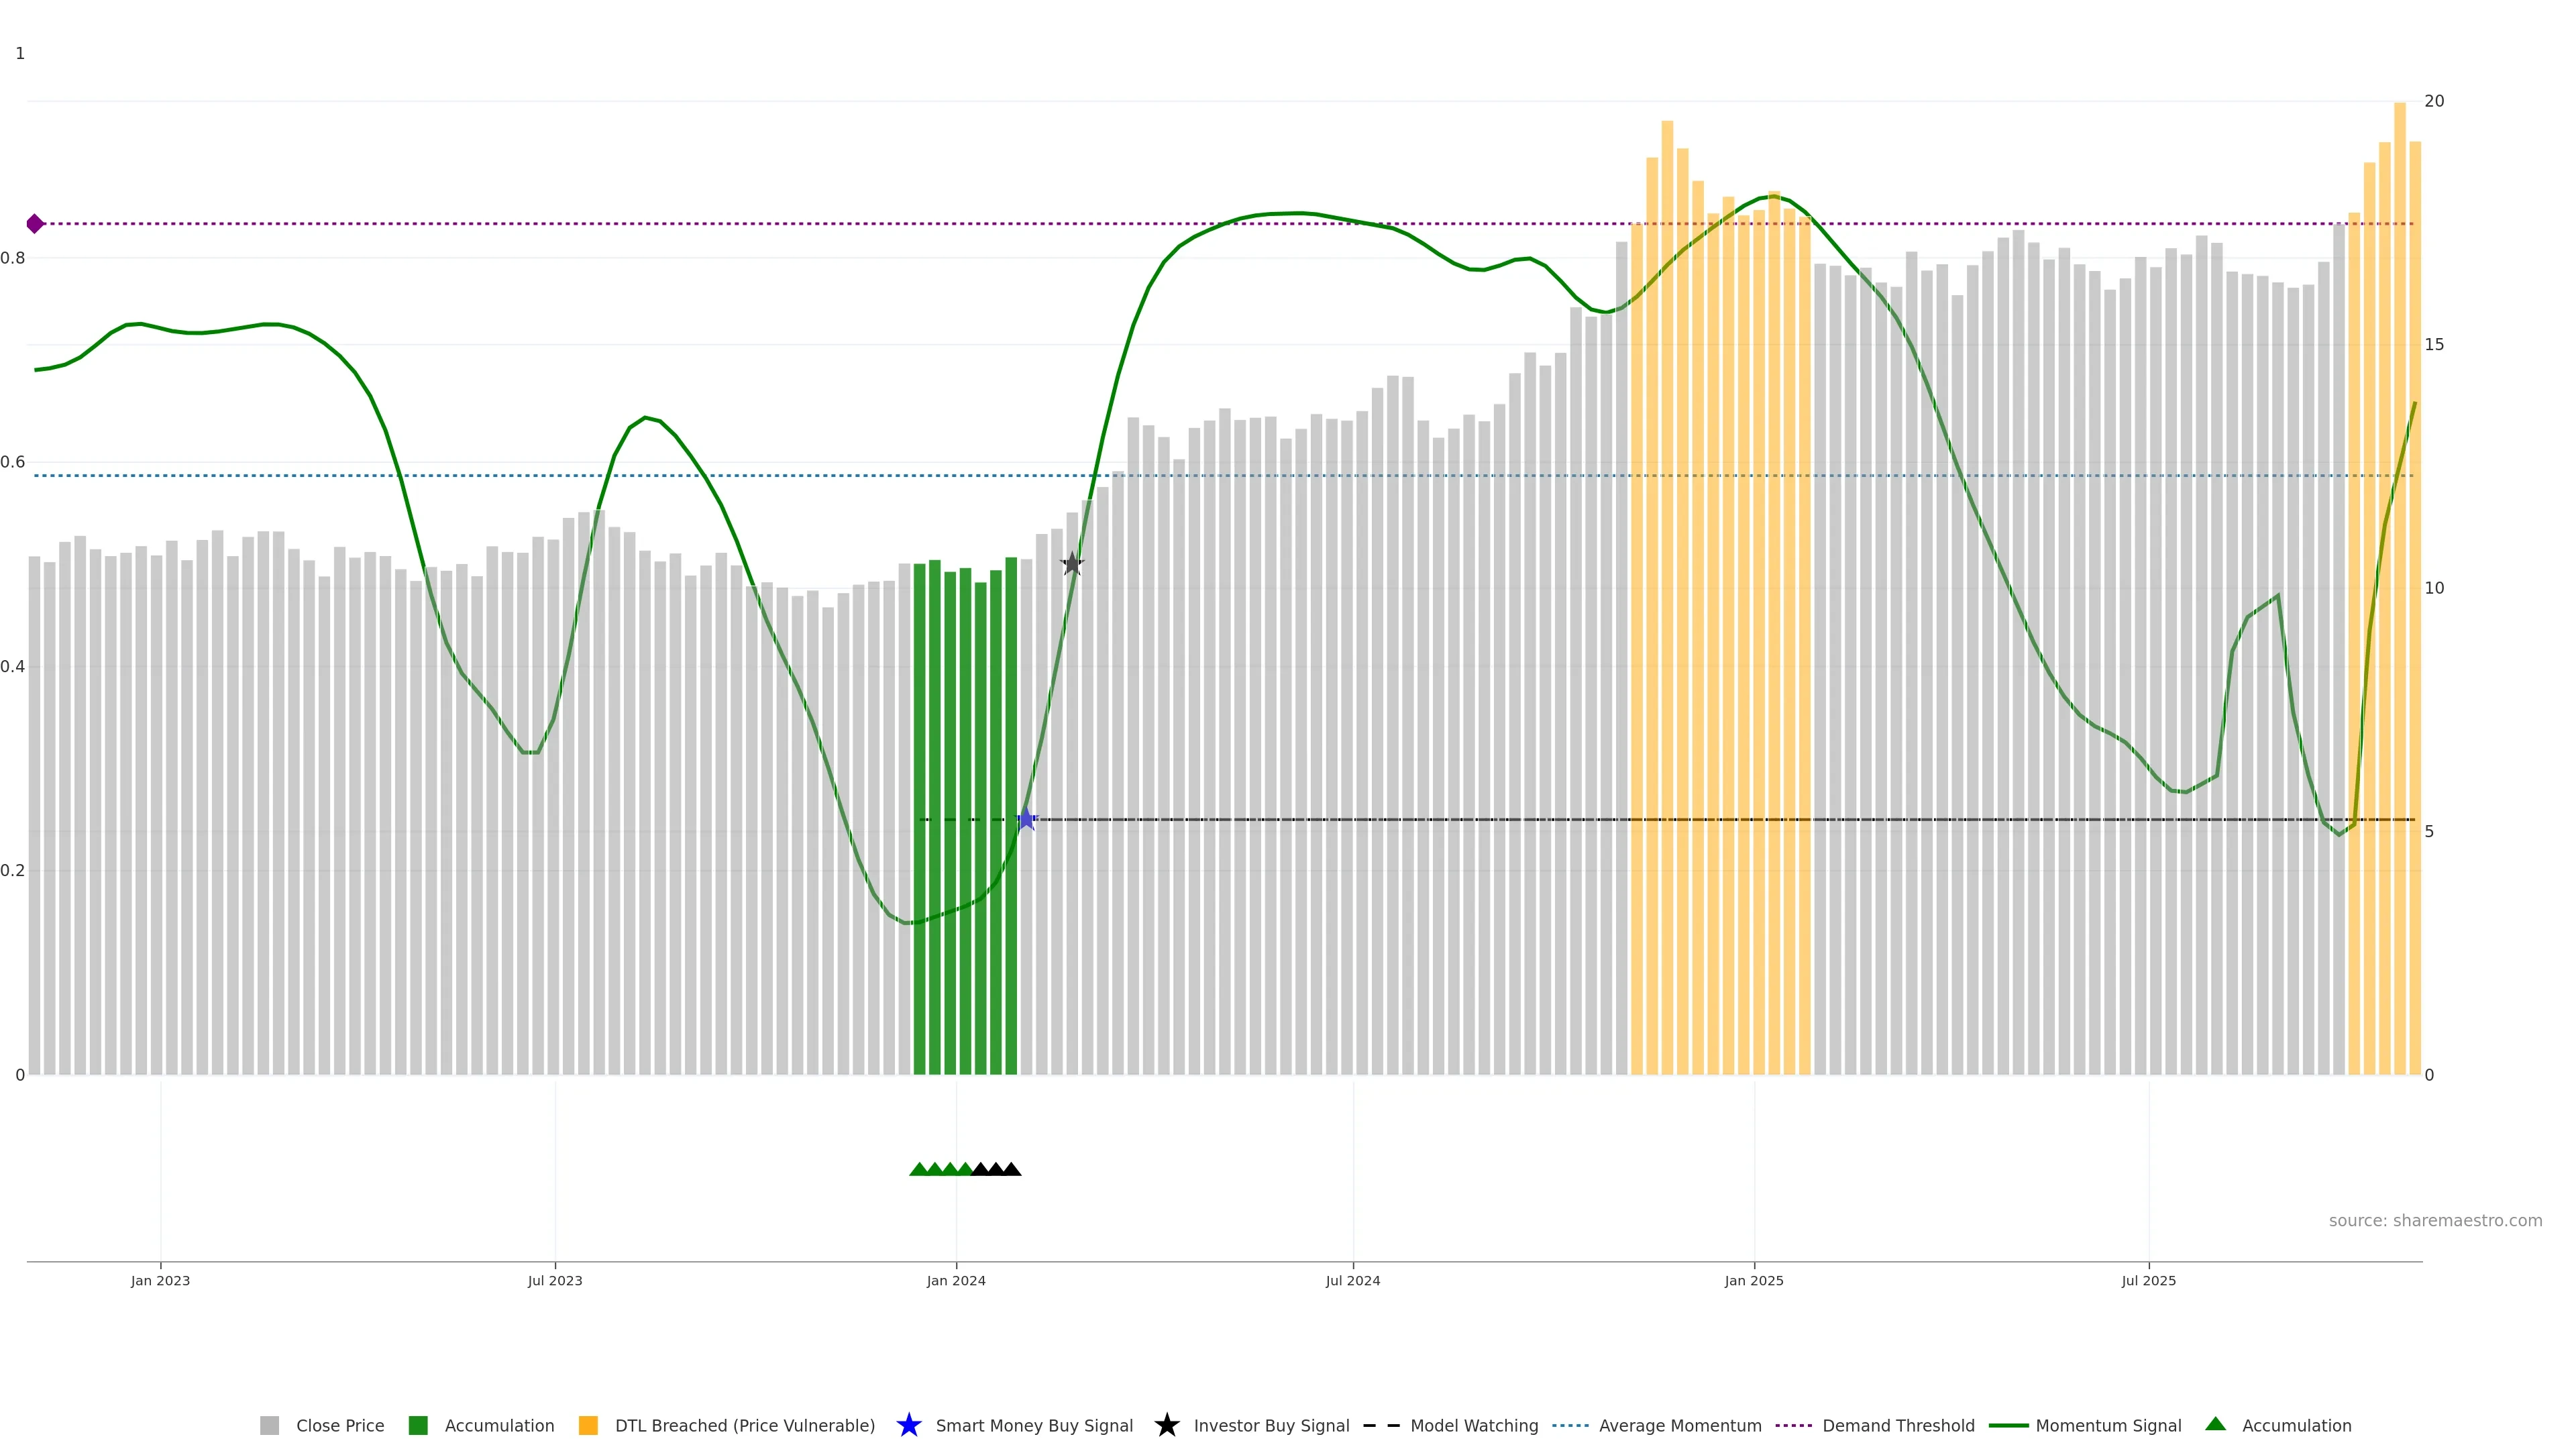Toggle DTL Breached (Price Vulnerable) legend entry

coord(744,1425)
